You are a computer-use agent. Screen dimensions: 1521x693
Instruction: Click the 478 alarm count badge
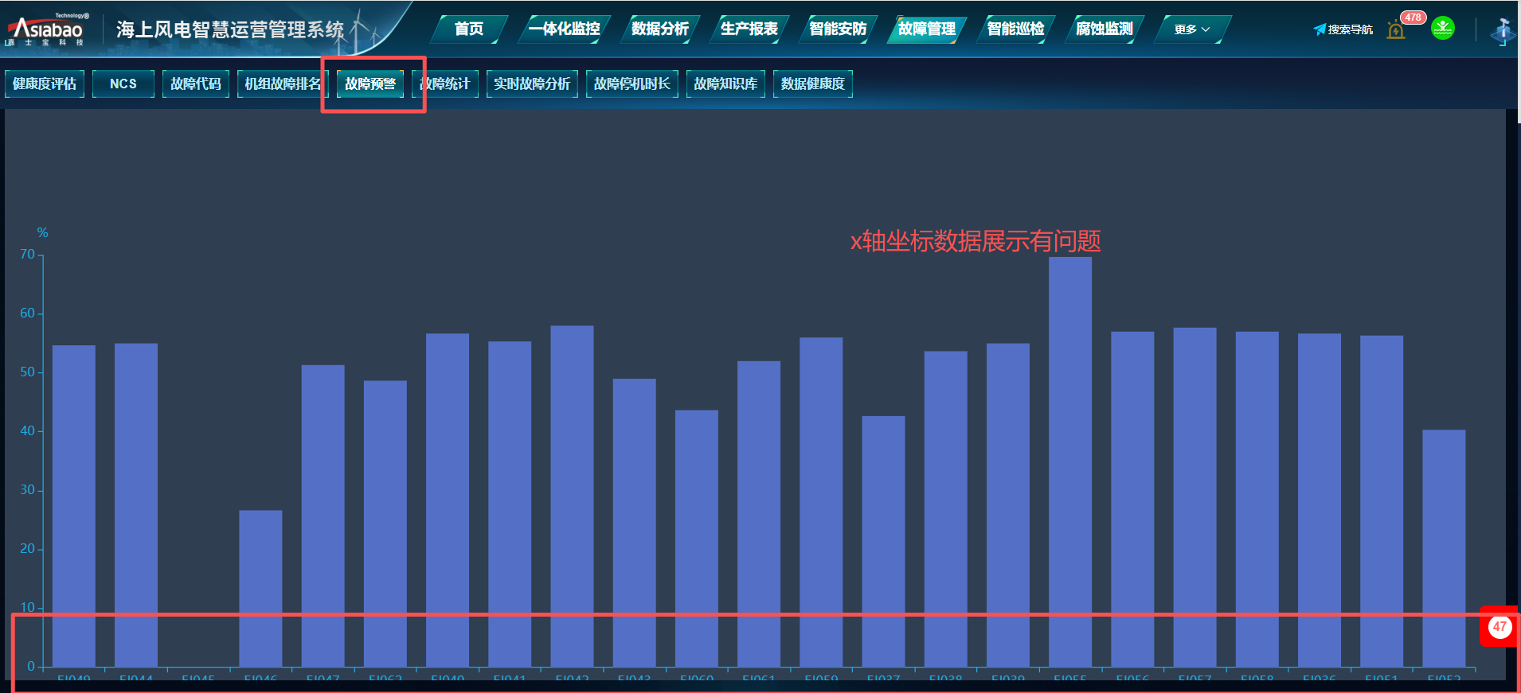pyautogui.click(x=1413, y=18)
